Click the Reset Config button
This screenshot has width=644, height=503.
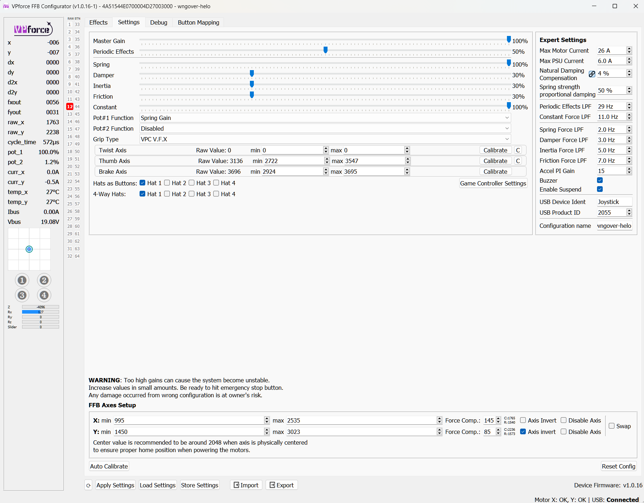point(618,466)
